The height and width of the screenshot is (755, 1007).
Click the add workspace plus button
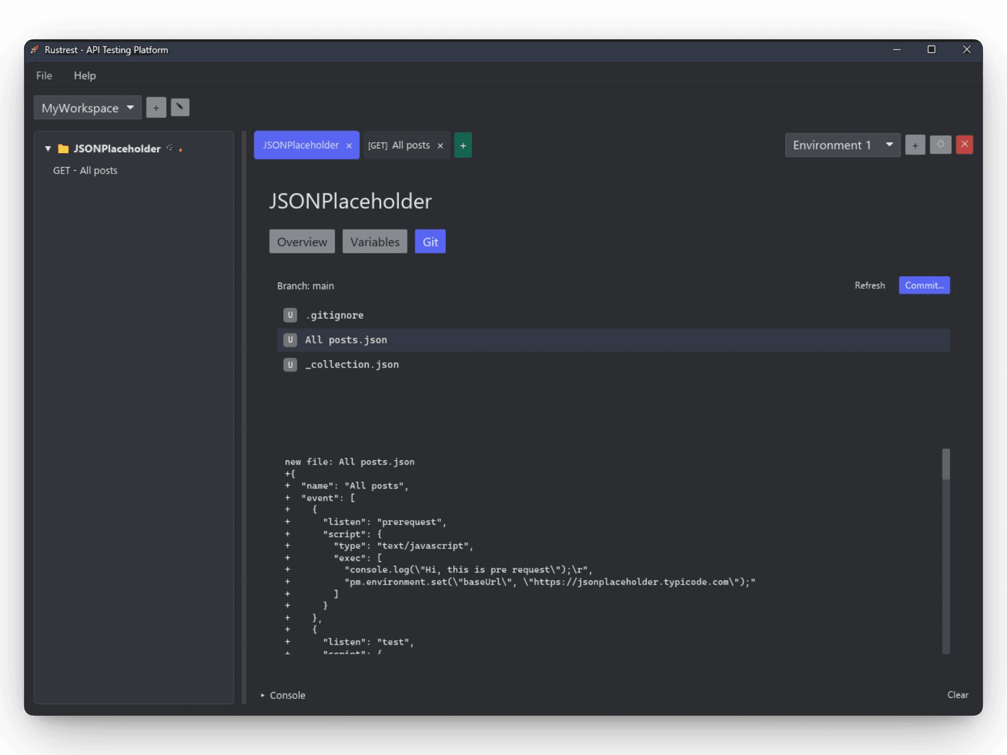coord(156,107)
